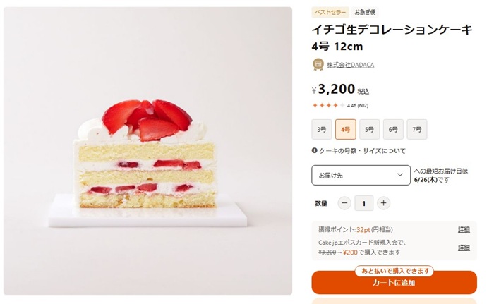Select the 6号 size option

click(393, 129)
